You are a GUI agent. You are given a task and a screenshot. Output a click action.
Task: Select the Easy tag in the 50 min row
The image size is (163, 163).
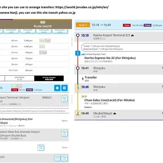42,41
